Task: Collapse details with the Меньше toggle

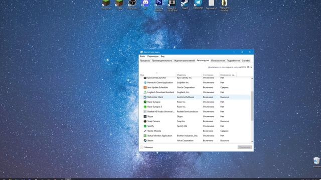Action: 146,147
